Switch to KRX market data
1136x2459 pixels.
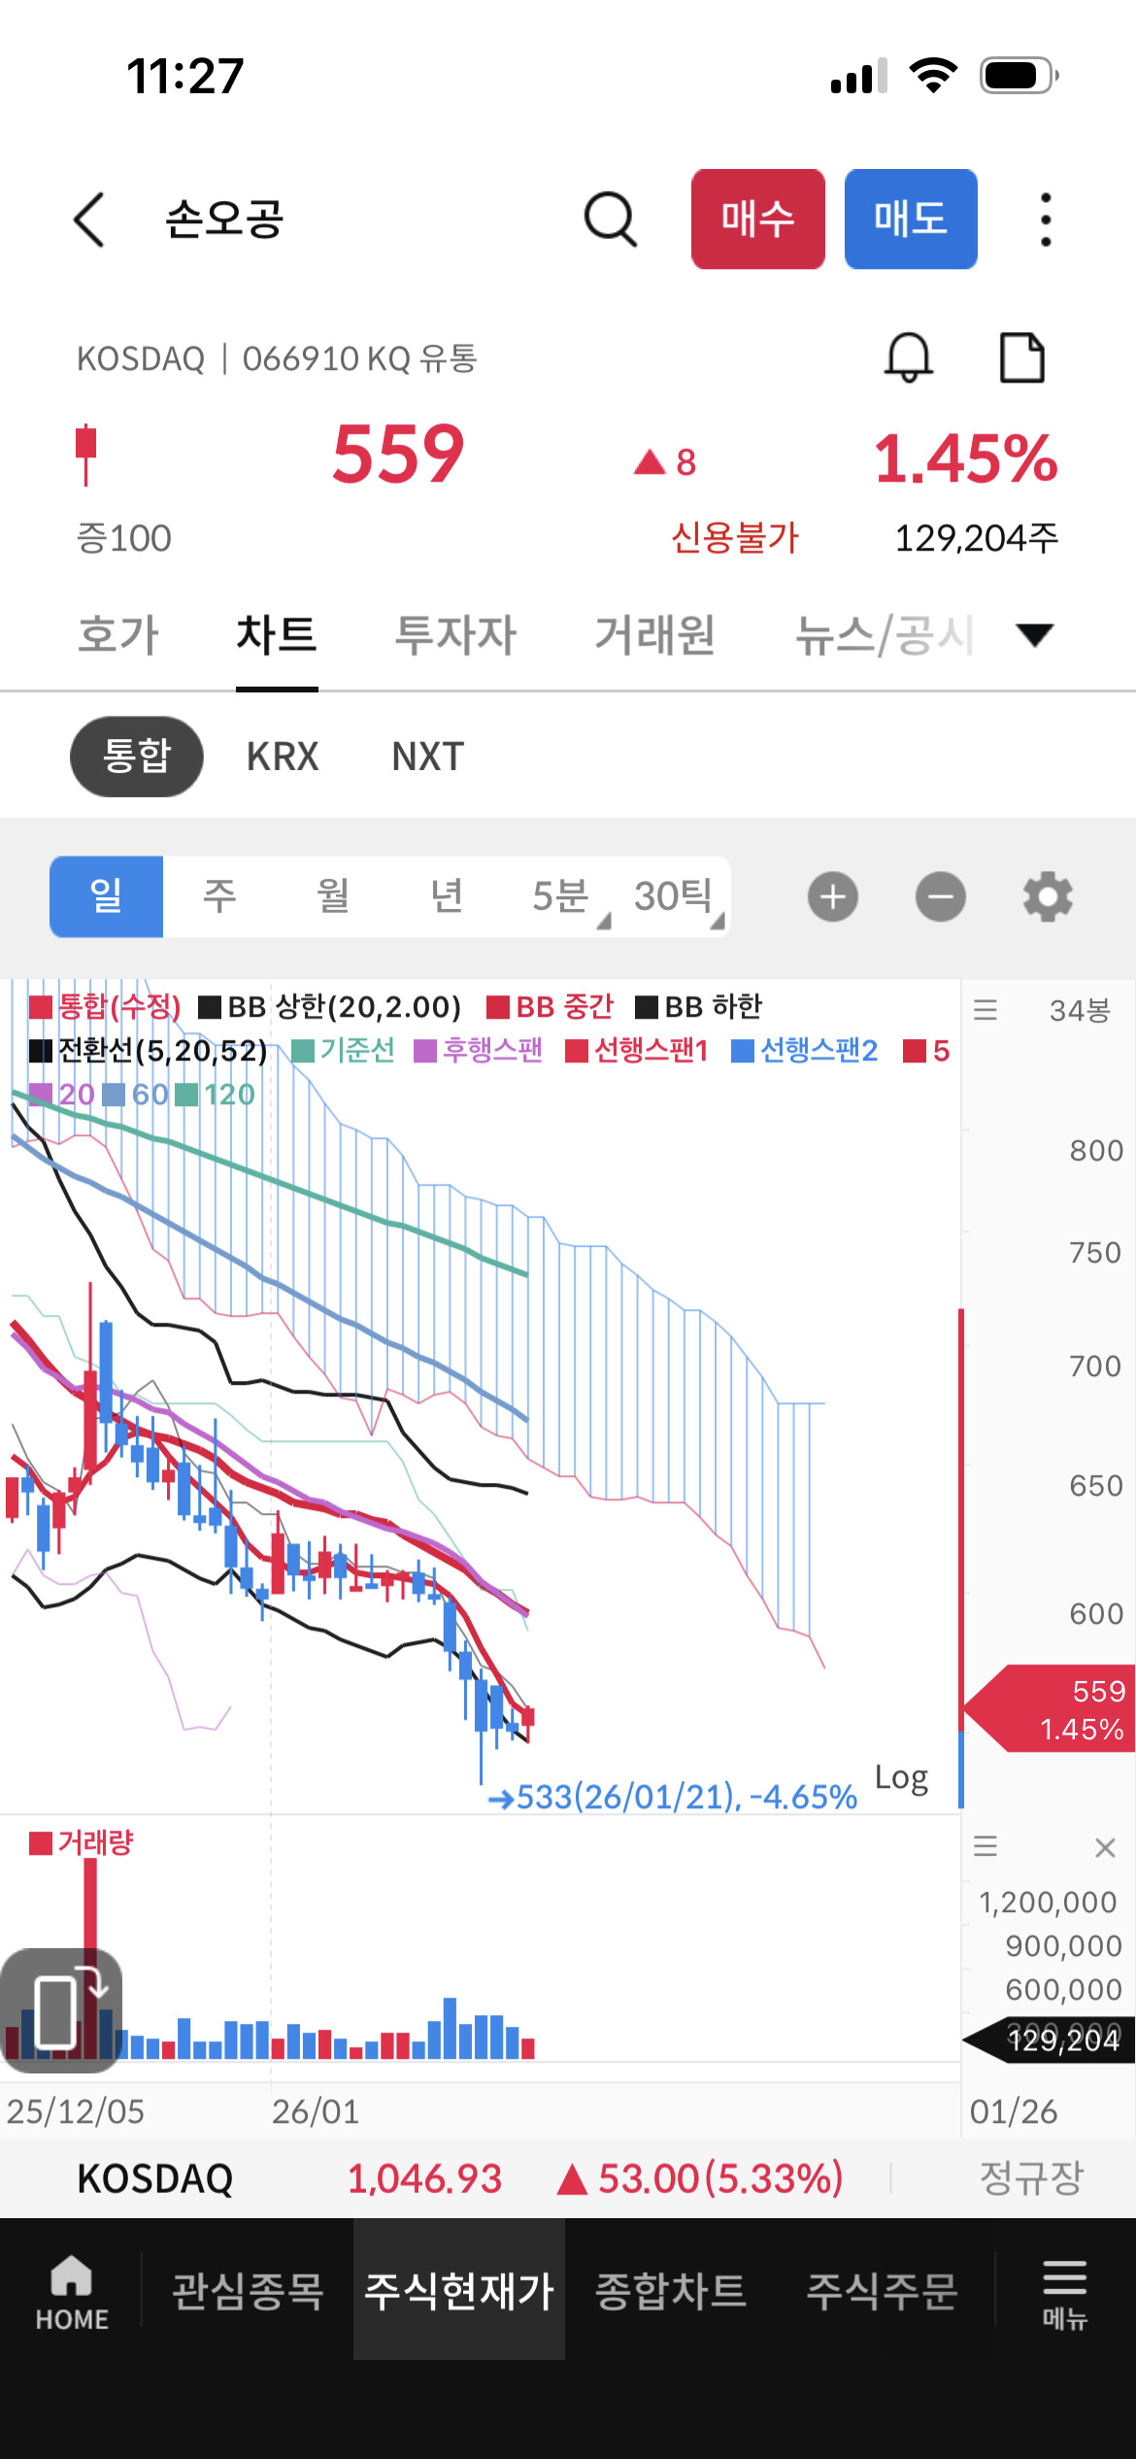(x=283, y=757)
